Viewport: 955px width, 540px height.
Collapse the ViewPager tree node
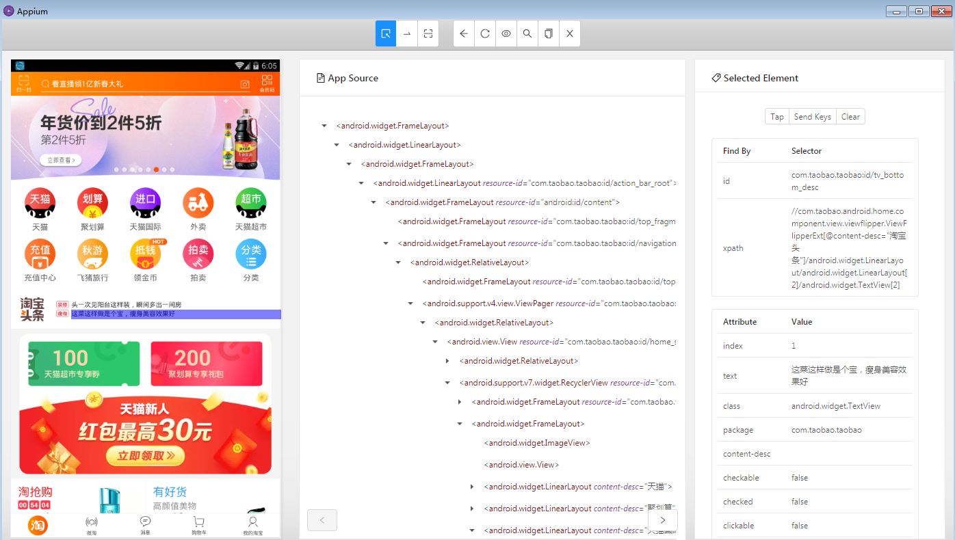410,303
